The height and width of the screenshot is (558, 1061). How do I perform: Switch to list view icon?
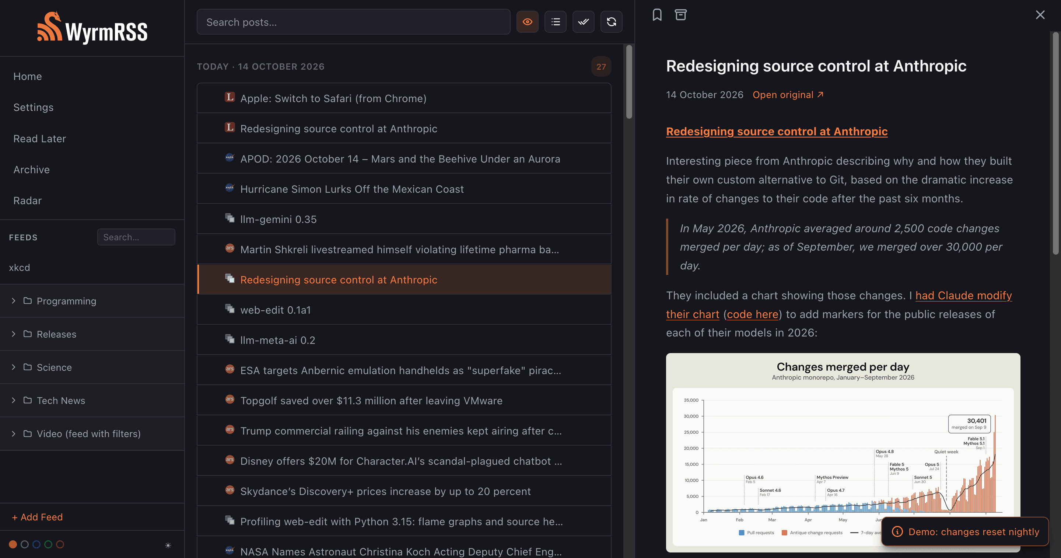(x=555, y=22)
